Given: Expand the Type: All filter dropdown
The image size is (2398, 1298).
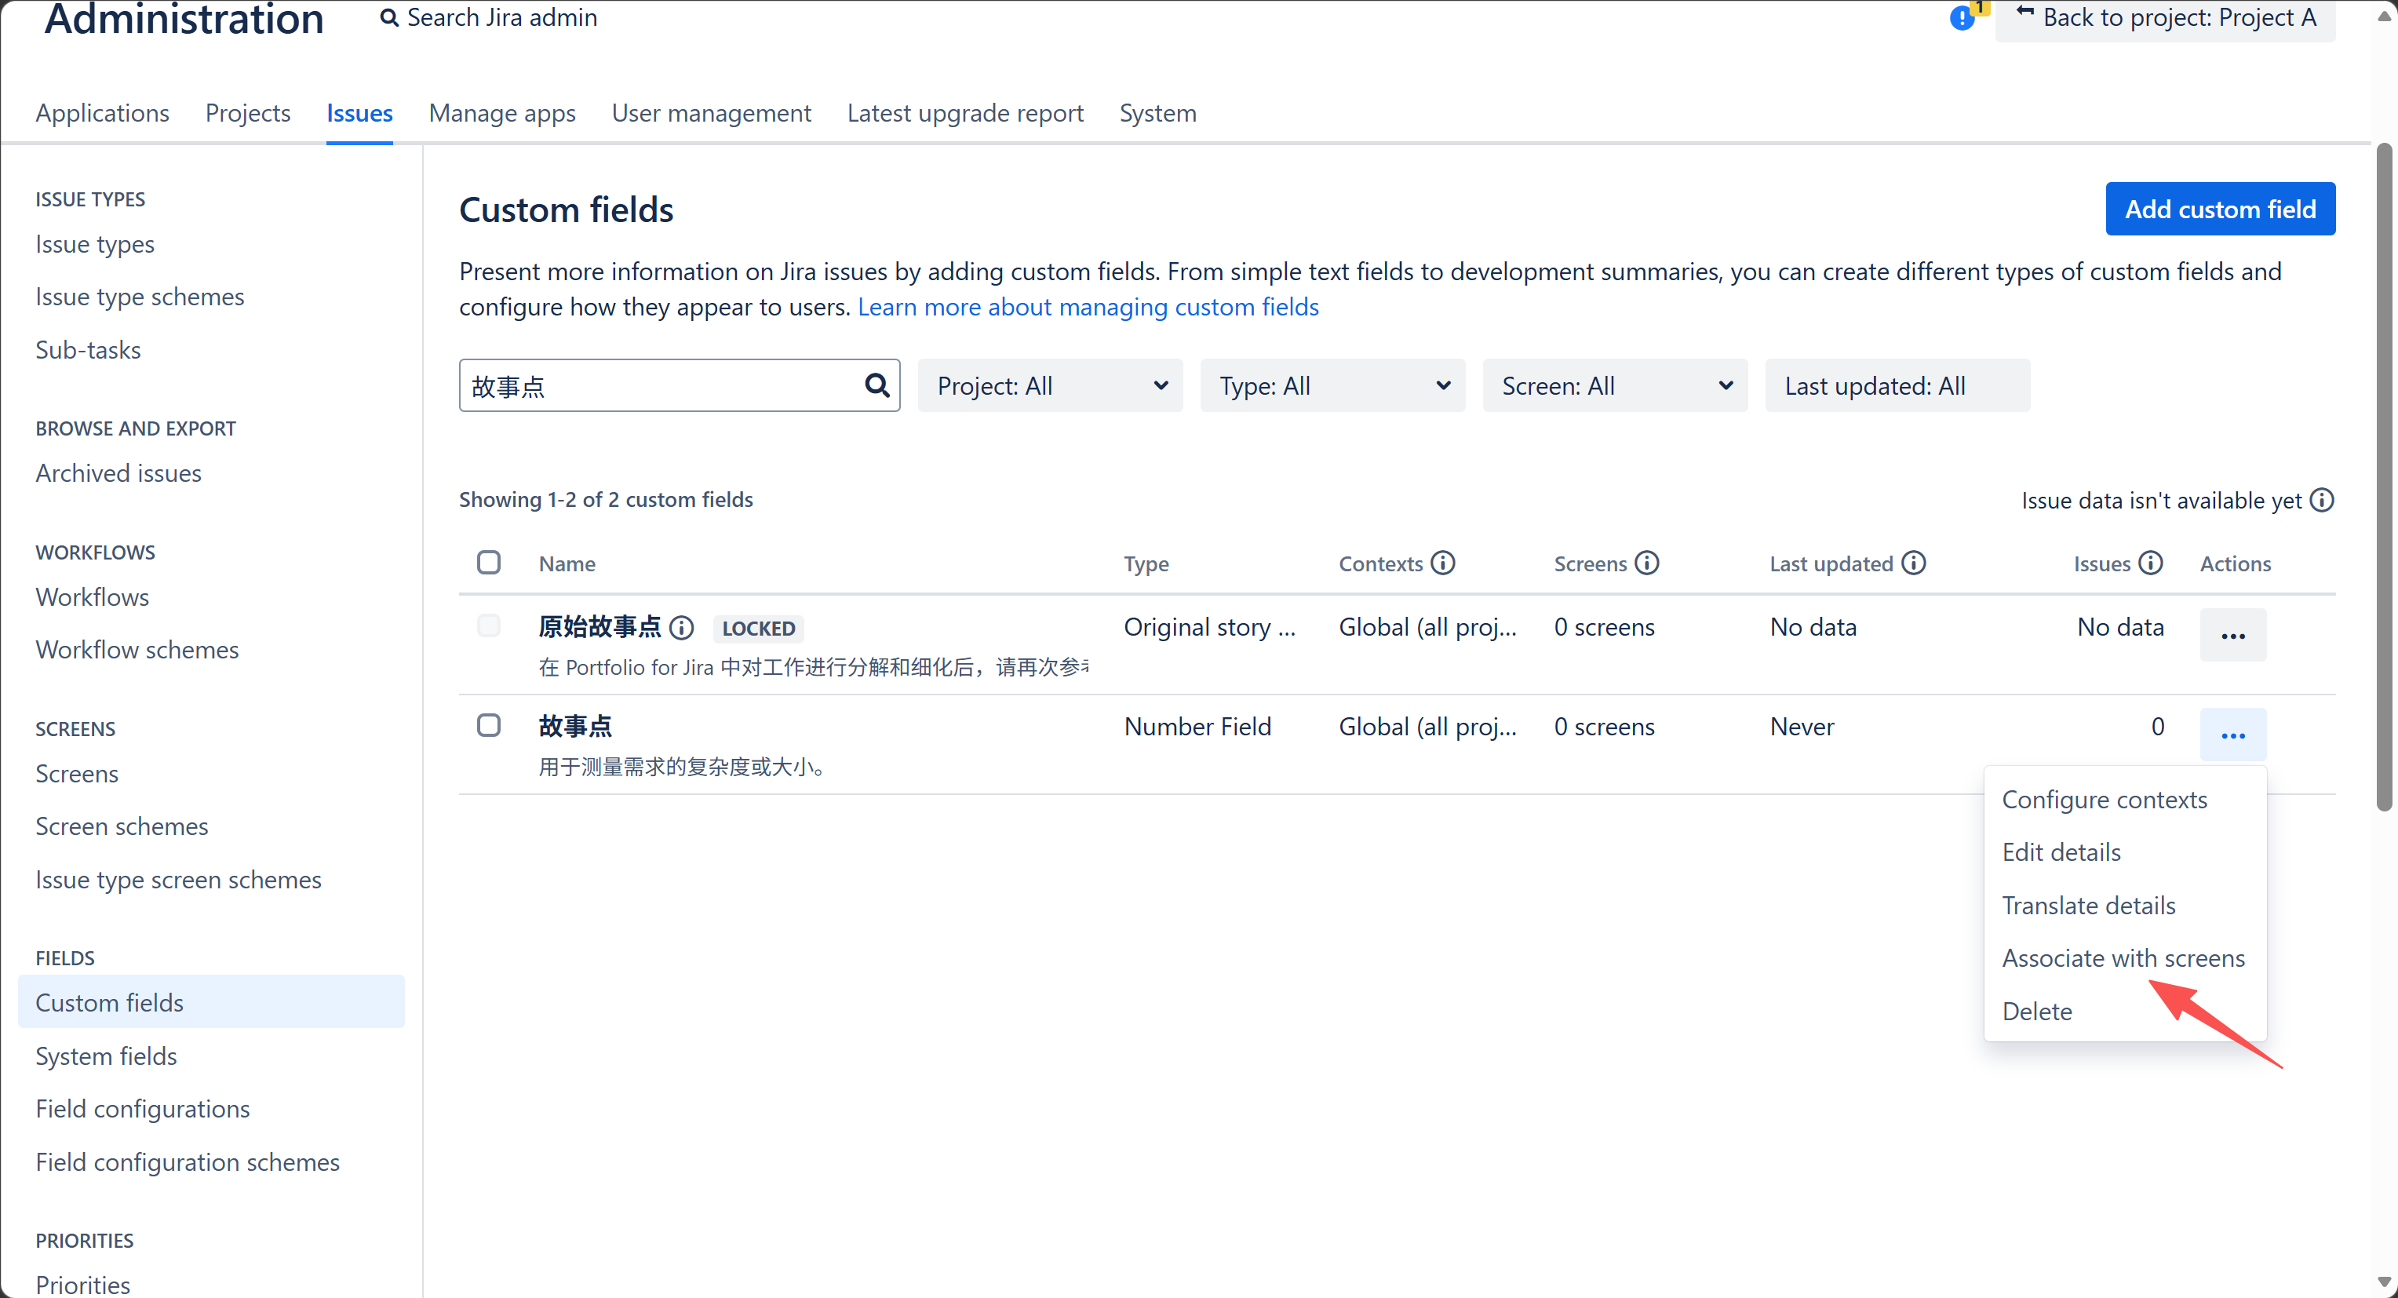Looking at the screenshot, I should pos(1332,385).
